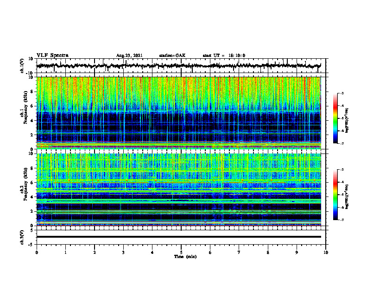Click the "2" kHz tick of ch.2 spectrogram
This screenshot has height=283, width=367.
(32, 211)
